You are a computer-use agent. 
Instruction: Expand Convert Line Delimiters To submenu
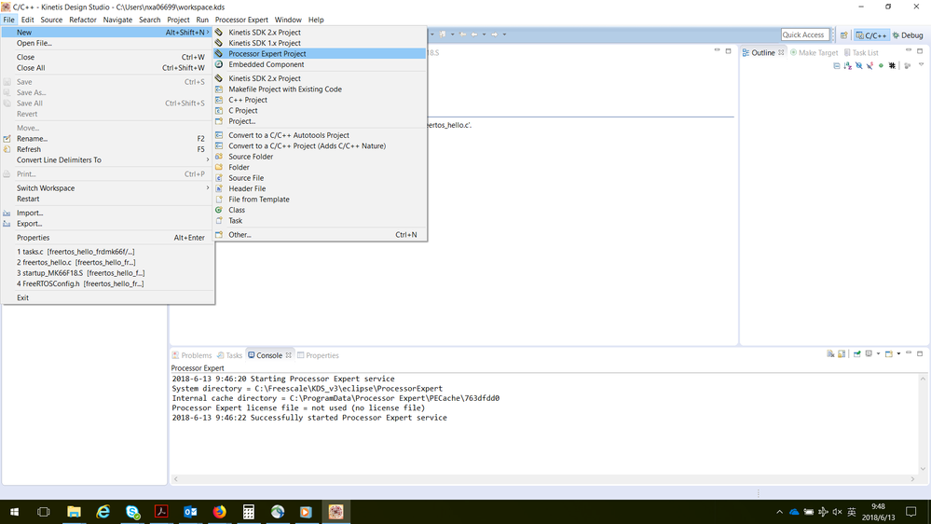click(x=107, y=160)
